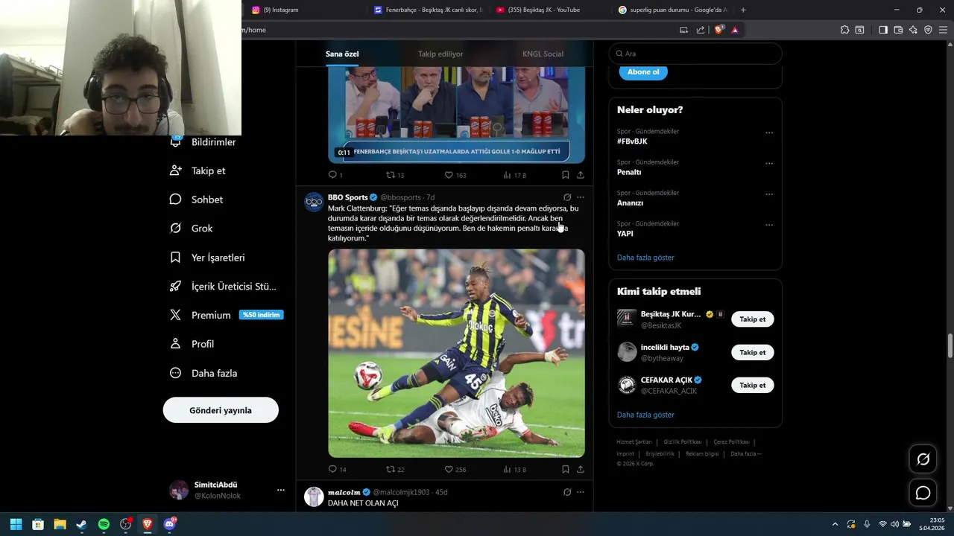Share the BBO Sports post
The height and width of the screenshot is (536, 954).
click(581, 469)
